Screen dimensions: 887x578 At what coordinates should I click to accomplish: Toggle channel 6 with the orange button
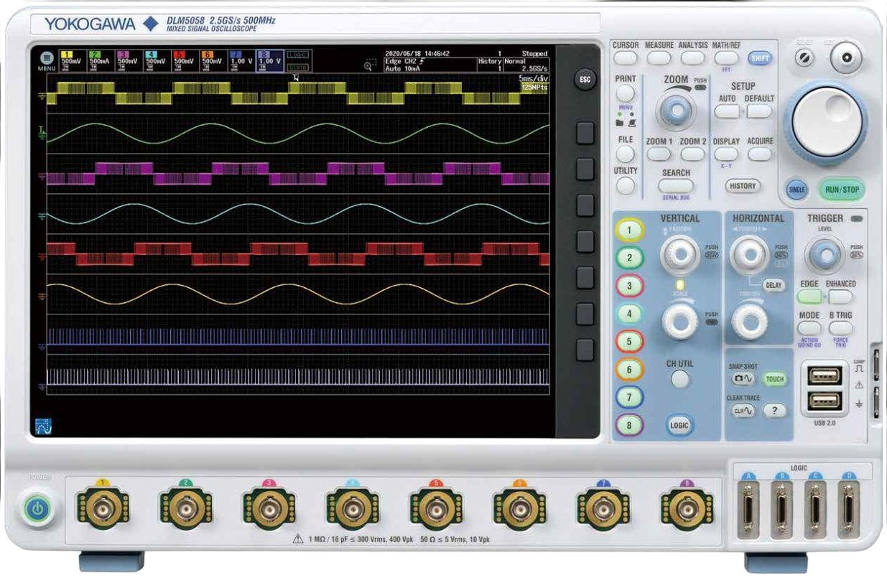629,369
